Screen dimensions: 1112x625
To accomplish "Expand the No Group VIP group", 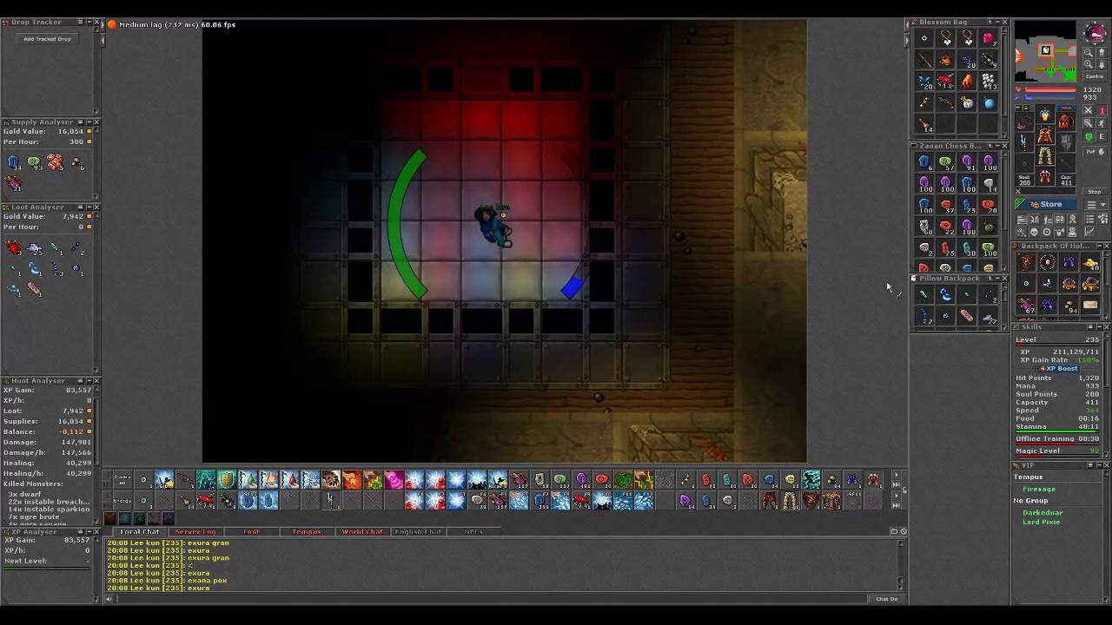I will 1030,501.
